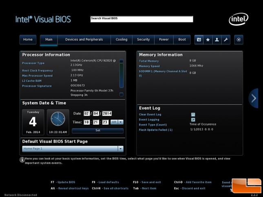Open favorites with the star icon
This screenshot has width=263, height=197.
[x=208, y=40]
